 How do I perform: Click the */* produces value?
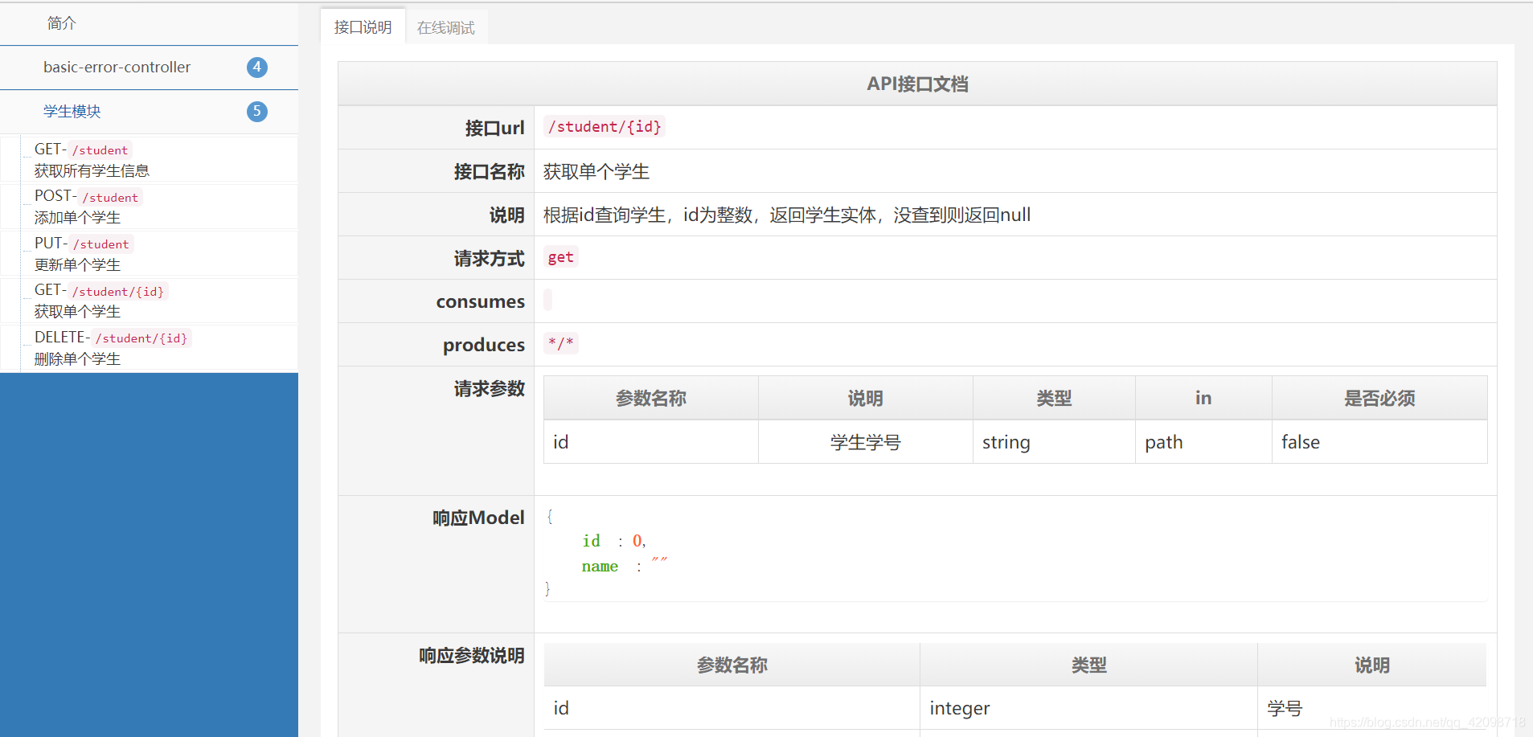(561, 344)
